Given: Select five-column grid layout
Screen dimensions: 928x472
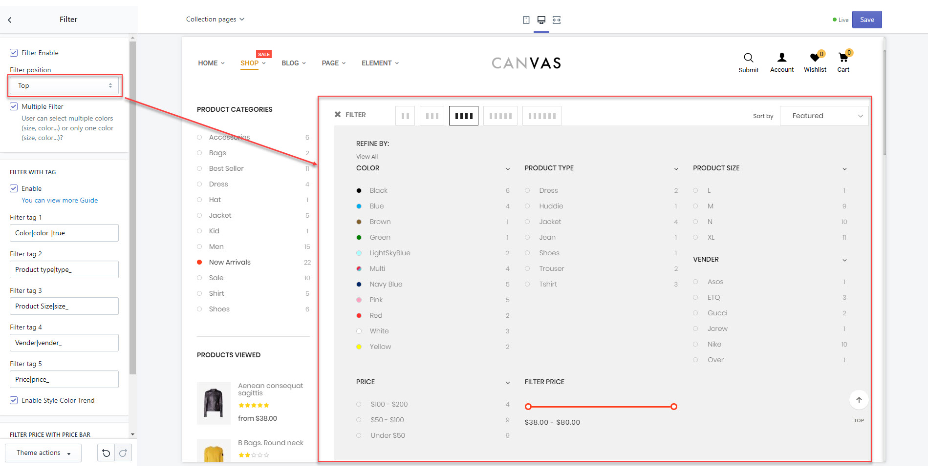Looking at the screenshot, I should (500, 116).
